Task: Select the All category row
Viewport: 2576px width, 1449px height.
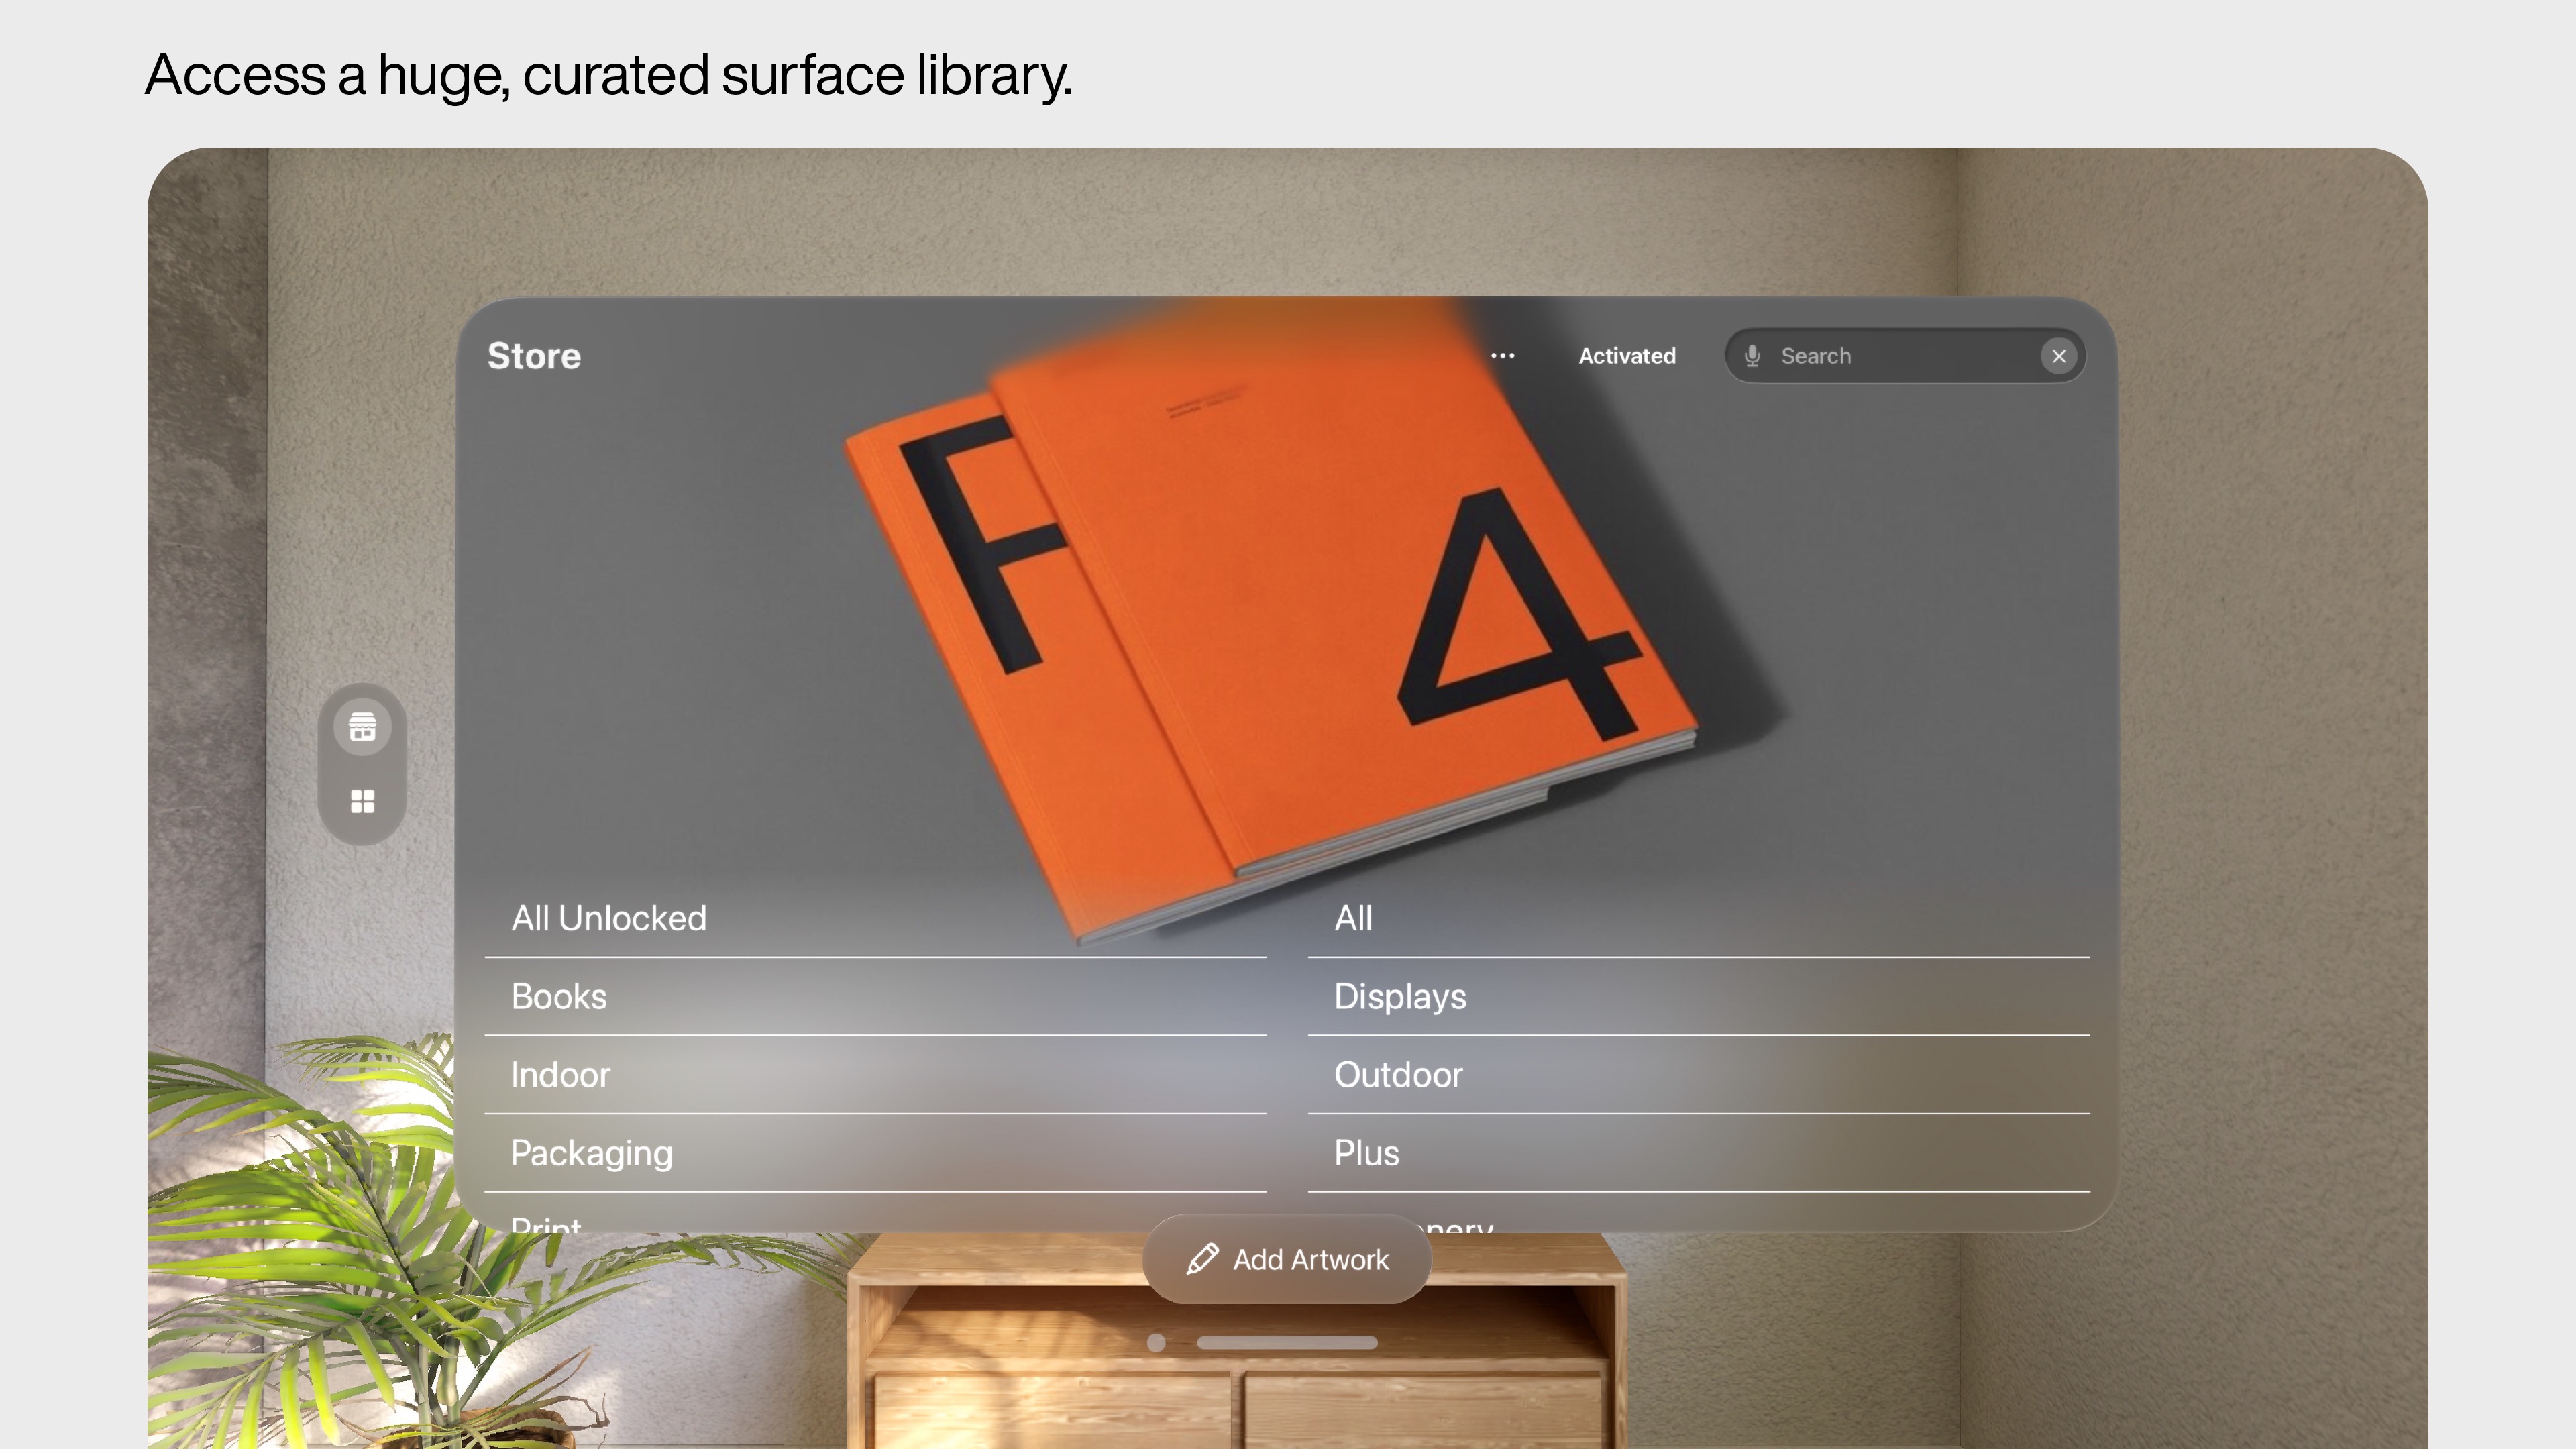Action: [x=1698, y=918]
